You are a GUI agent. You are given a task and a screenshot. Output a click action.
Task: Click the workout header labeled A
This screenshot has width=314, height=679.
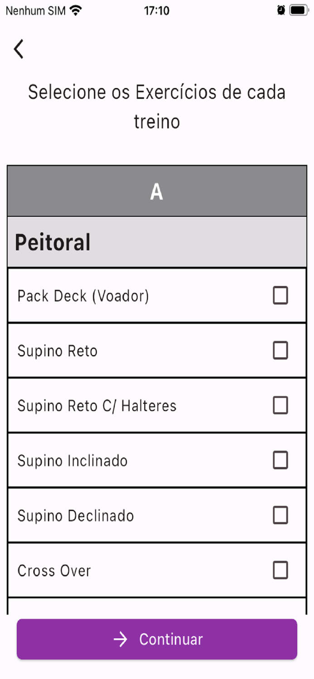click(157, 191)
